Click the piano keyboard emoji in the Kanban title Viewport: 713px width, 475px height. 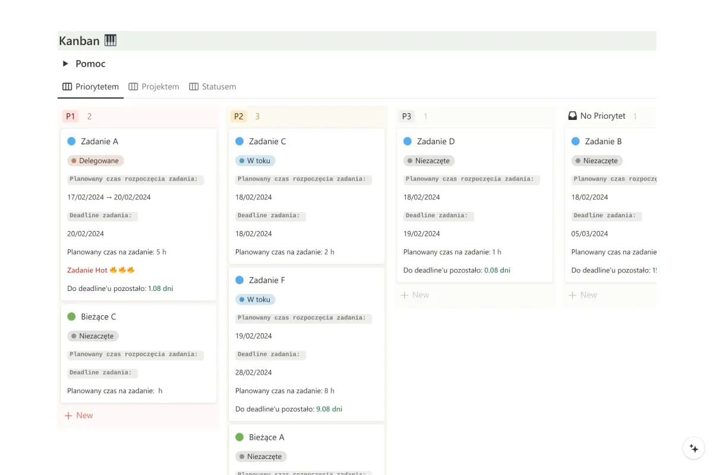(111, 40)
